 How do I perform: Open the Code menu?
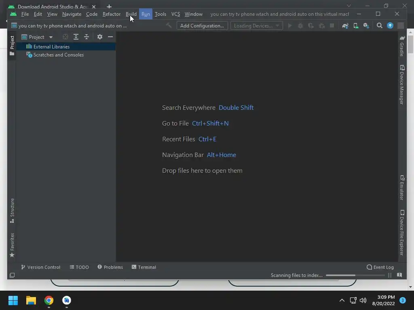[92, 14]
